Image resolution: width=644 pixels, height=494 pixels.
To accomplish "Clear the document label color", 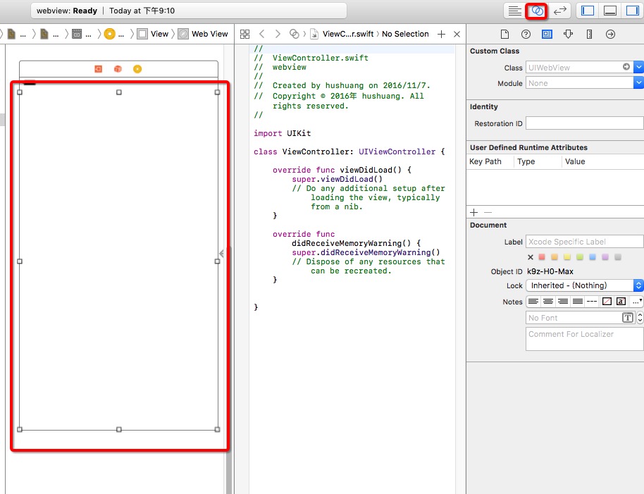I will [x=531, y=257].
